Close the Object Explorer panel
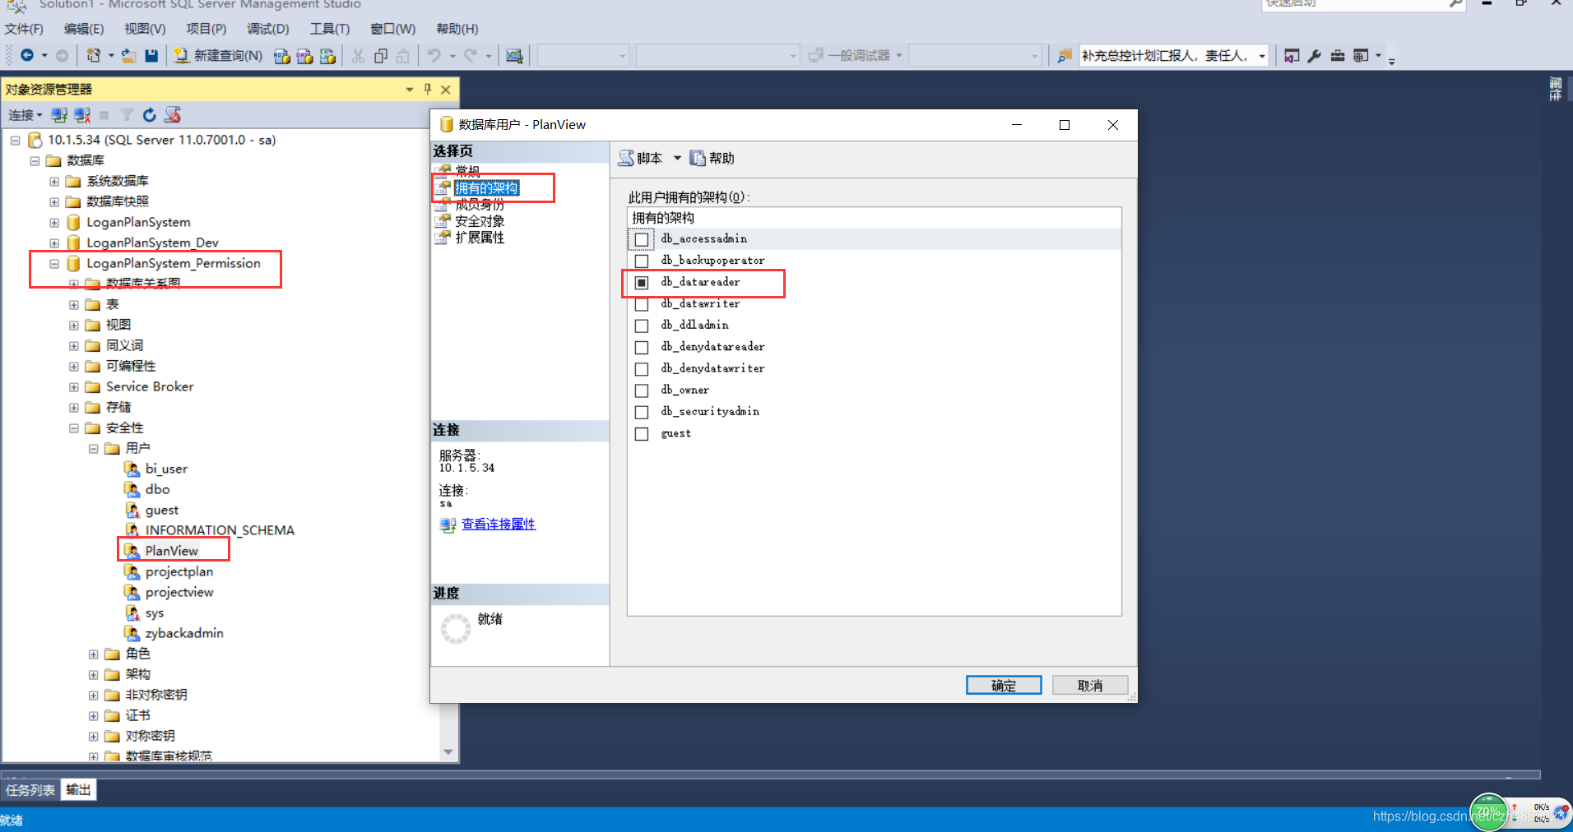This screenshot has height=832, width=1573. (446, 89)
